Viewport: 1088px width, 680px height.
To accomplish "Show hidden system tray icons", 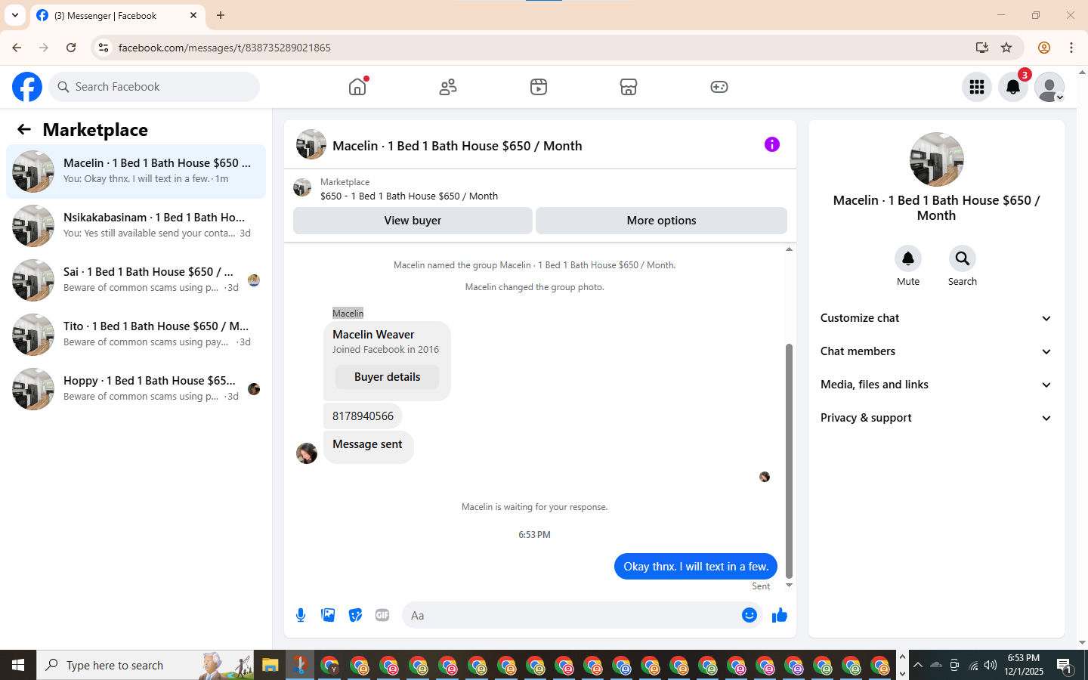I will tap(918, 665).
